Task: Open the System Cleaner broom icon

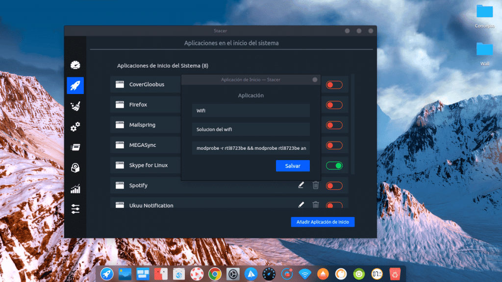Action: point(75,106)
